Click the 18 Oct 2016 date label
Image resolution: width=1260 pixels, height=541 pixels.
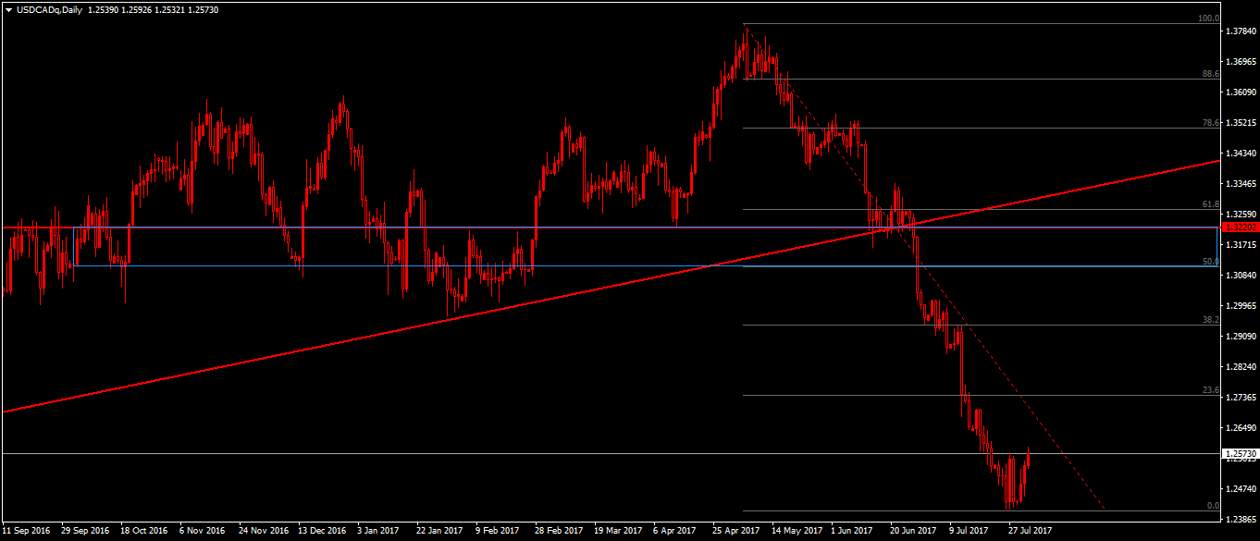pyautogui.click(x=142, y=531)
